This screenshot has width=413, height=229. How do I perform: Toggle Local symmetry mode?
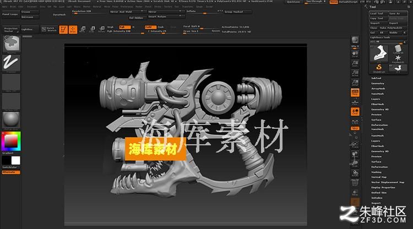[355, 112]
